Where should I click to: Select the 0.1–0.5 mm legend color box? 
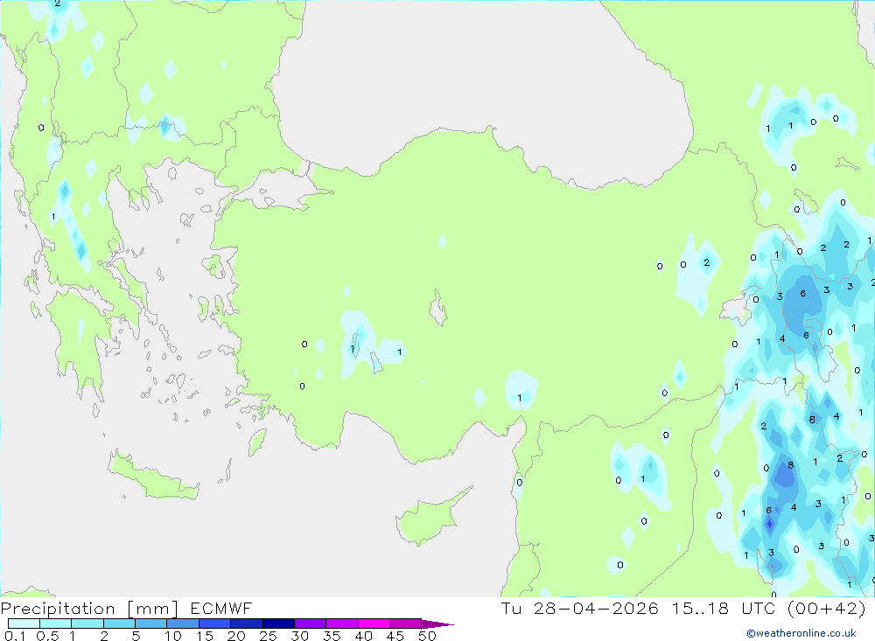[x=24, y=624]
